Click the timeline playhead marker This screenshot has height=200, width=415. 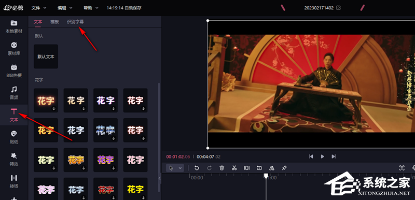coord(266,176)
